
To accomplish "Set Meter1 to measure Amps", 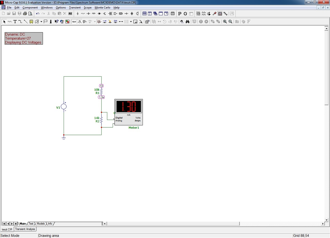I will (x=138, y=121).
